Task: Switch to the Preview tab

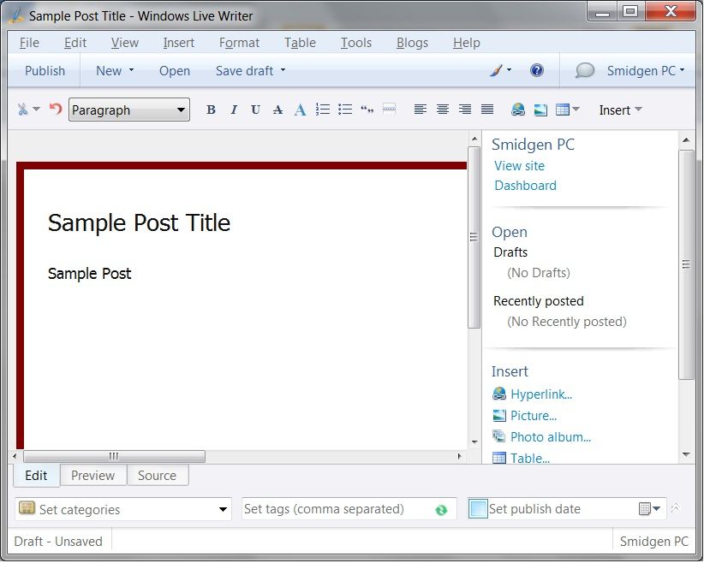Action: coord(92,476)
